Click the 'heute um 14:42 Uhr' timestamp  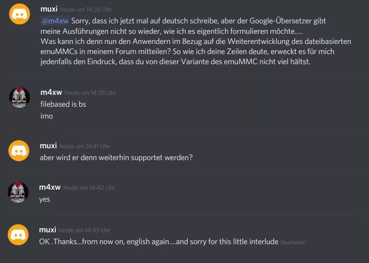(89, 188)
